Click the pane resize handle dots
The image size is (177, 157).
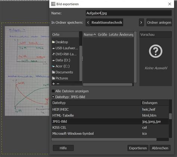[83, 59]
